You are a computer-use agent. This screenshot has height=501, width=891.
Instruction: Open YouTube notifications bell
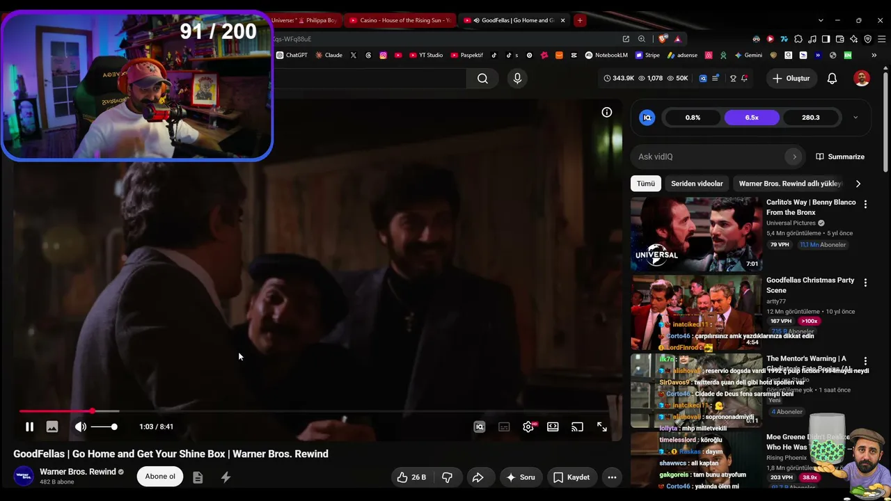[x=832, y=79]
